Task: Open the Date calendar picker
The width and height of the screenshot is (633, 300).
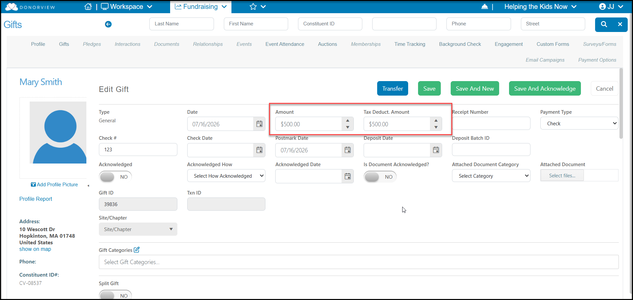Action: (x=259, y=124)
